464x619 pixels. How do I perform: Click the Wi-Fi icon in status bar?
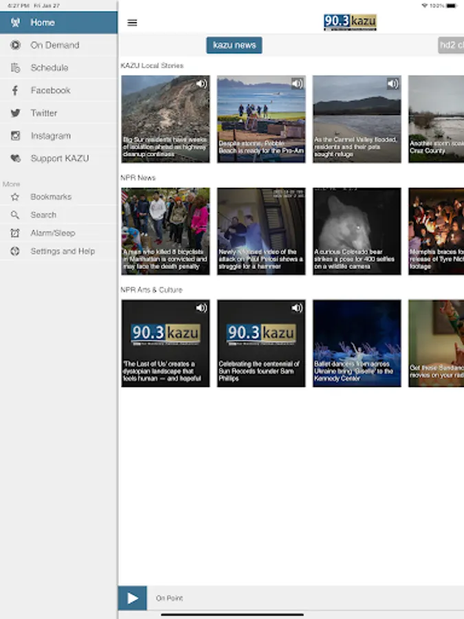click(x=425, y=6)
